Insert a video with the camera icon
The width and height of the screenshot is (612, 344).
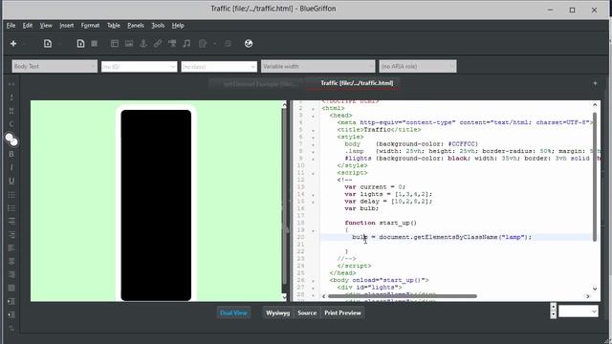point(172,44)
